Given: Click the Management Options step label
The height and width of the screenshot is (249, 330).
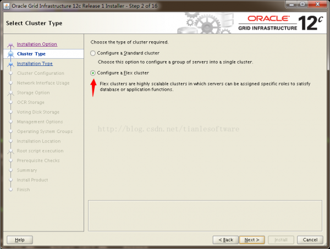Looking at the screenshot, I should click(40, 122).
